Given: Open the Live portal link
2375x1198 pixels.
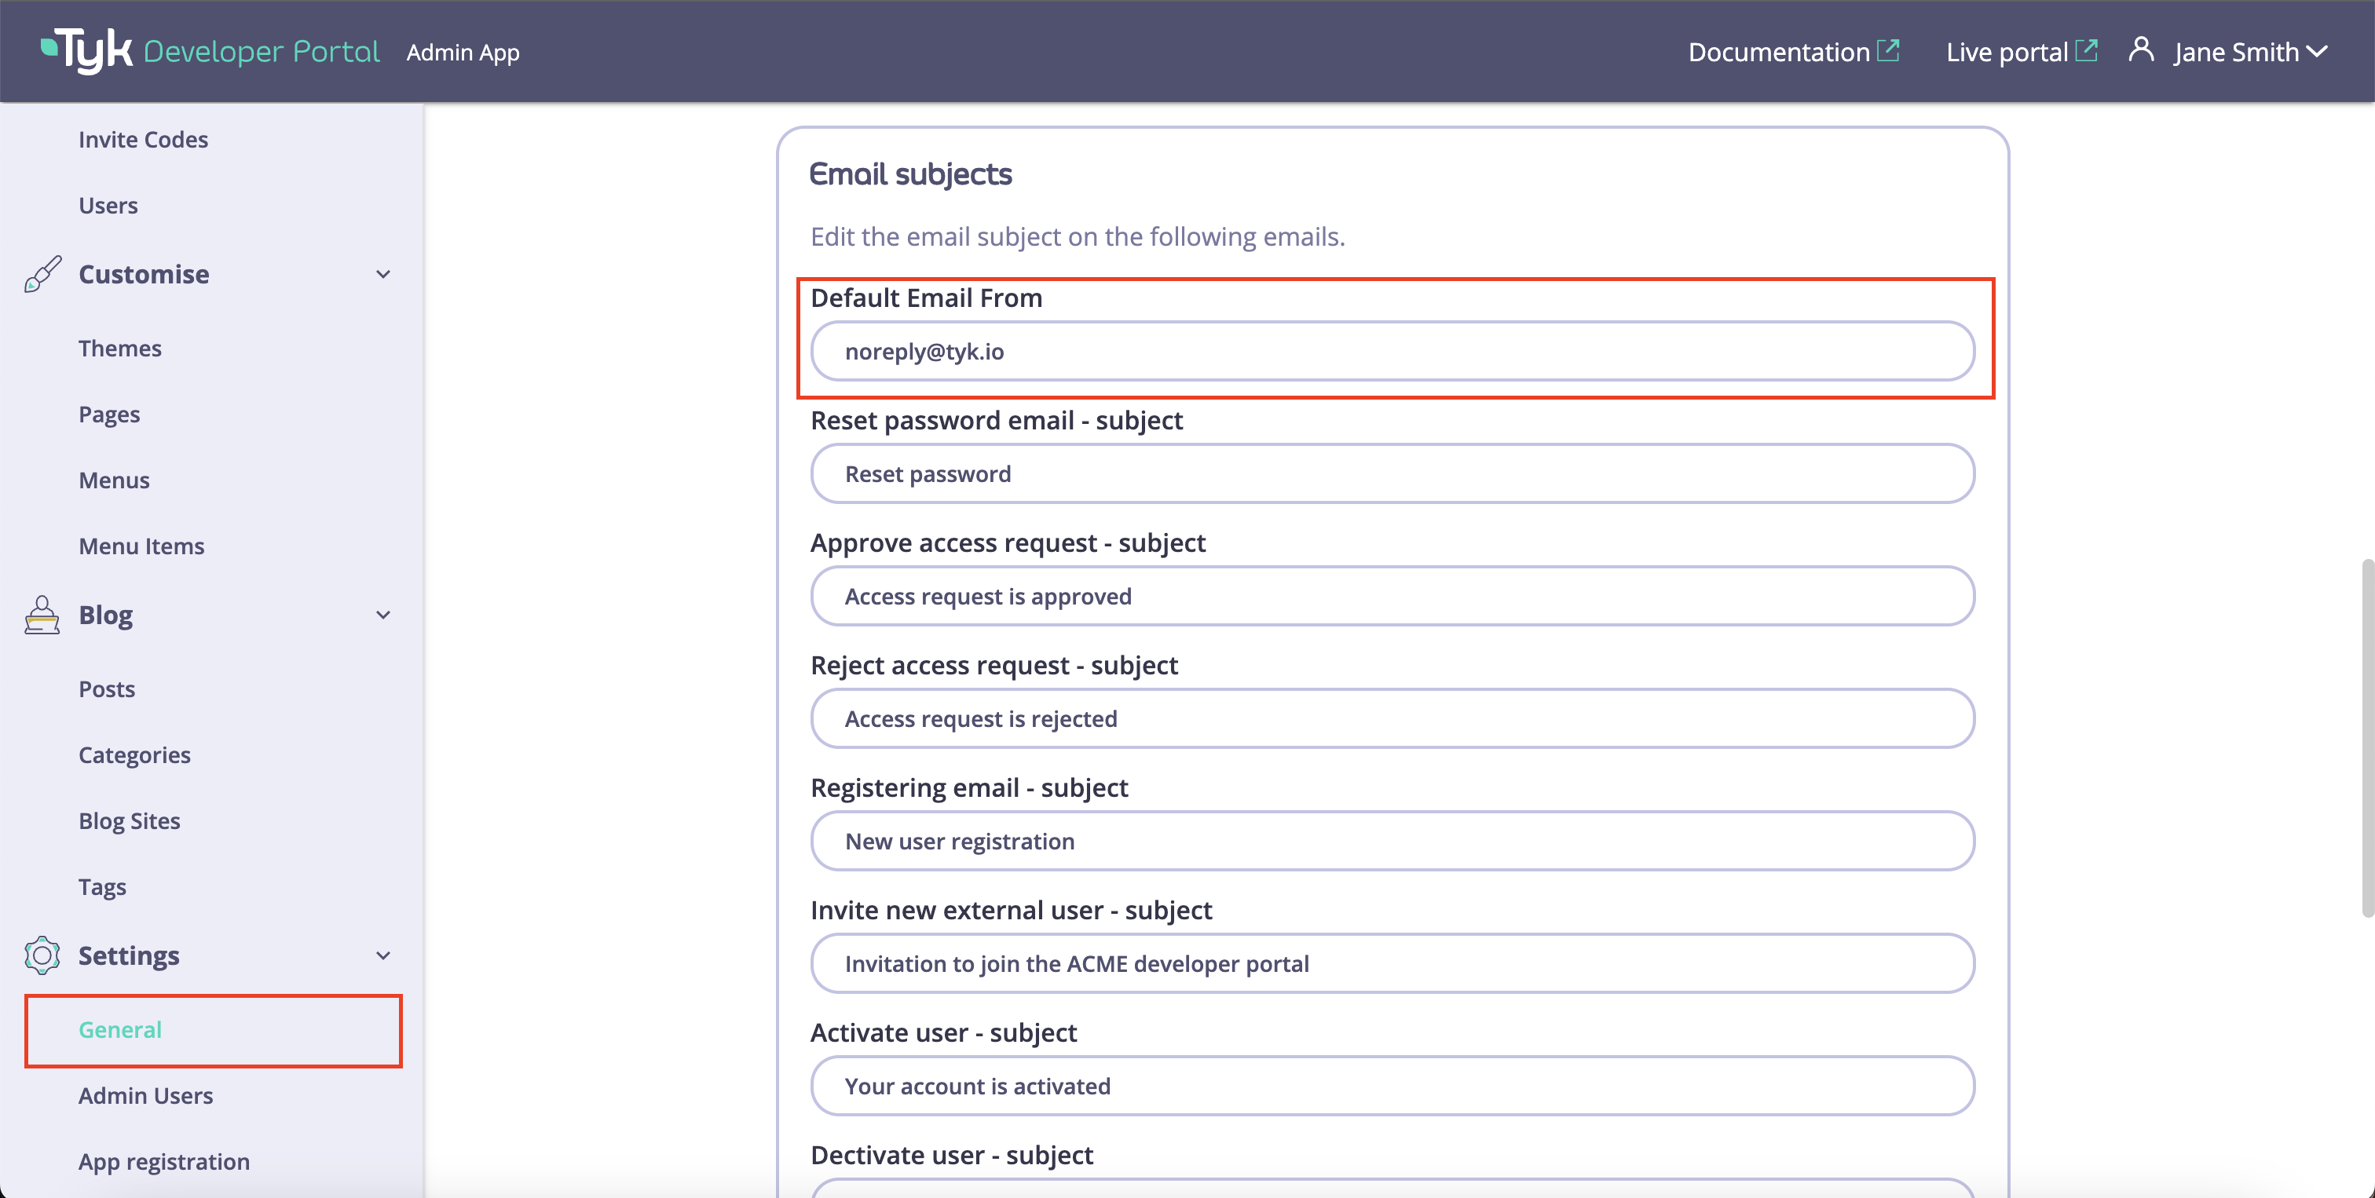Looking at the screenshot, I should [x=2005, y=52].
